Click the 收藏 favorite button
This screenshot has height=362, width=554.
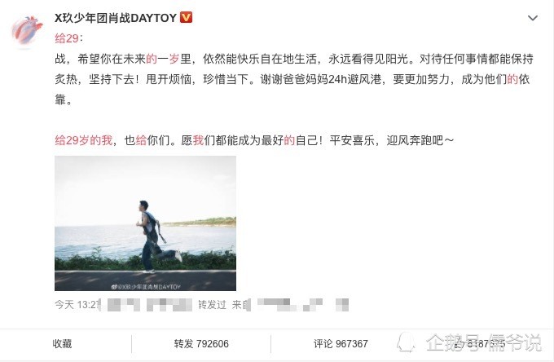62,343
